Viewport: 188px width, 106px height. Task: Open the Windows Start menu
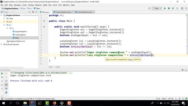[x=3, y=103]
